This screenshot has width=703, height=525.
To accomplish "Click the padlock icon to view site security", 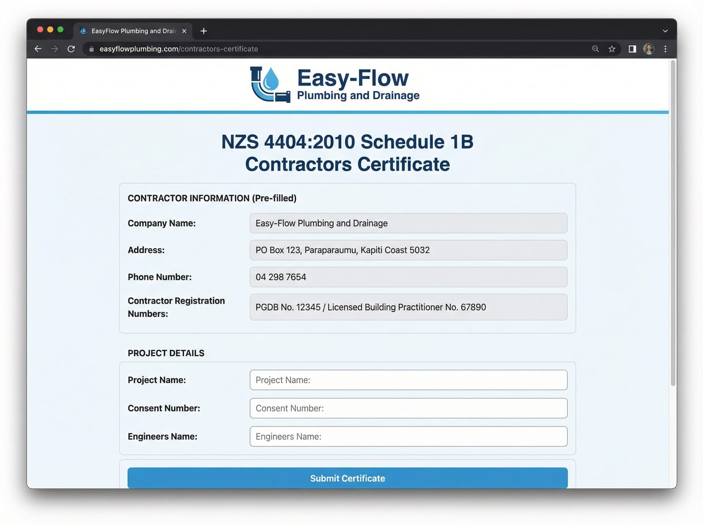I will pyautogui.click(x=92, y=49).
